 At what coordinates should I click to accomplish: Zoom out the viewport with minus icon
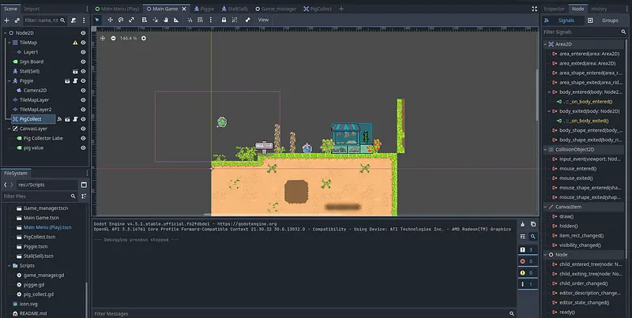113,38
